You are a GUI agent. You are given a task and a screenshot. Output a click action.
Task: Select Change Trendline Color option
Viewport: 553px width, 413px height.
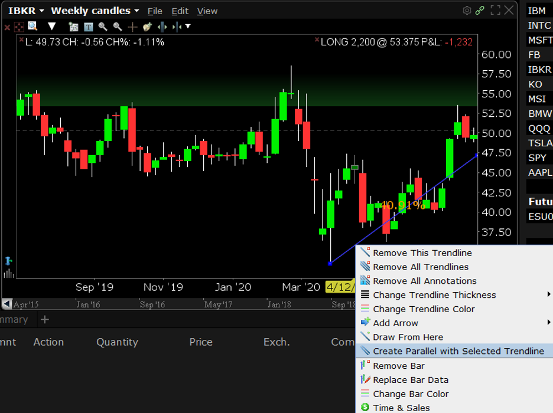coord(424,309)
